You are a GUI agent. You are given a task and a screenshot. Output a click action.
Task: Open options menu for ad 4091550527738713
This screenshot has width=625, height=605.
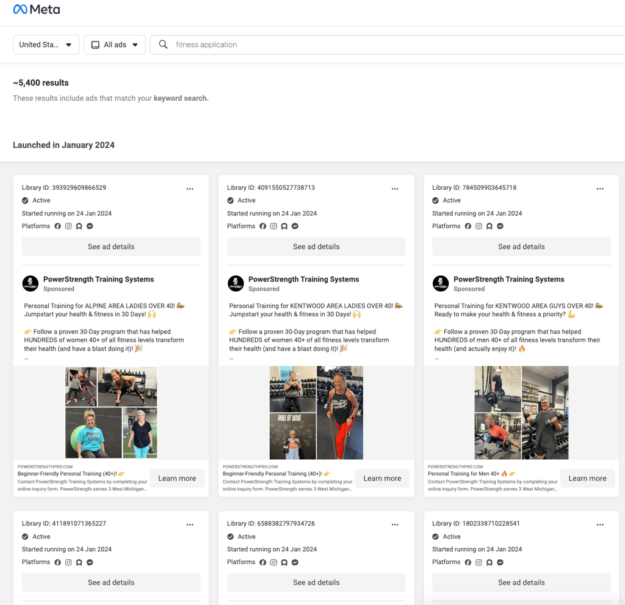pos(395,189)
